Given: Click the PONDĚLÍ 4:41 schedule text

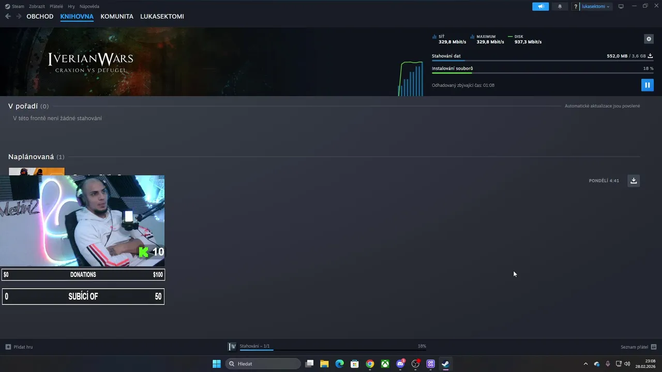Looking at the screenshot, I should (x=604, y=181).
